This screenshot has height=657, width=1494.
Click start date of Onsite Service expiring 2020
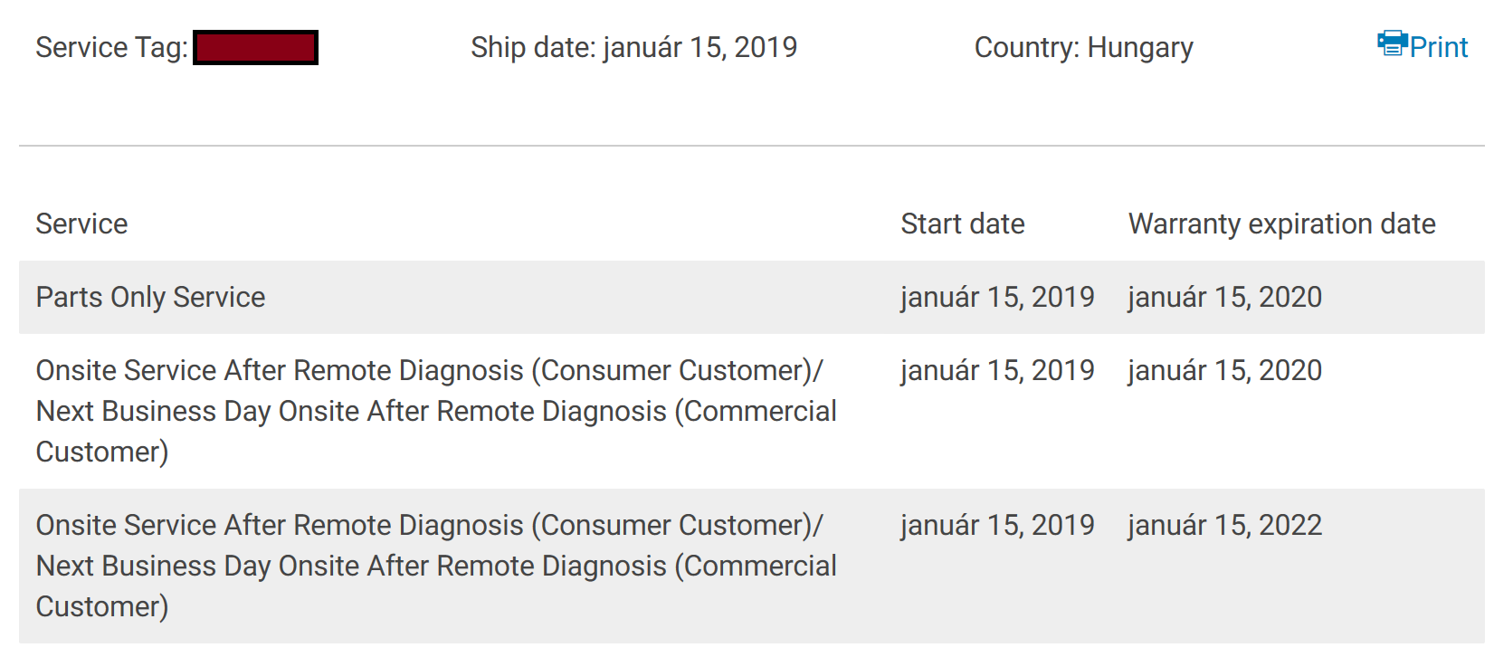(x=997, y=370)
